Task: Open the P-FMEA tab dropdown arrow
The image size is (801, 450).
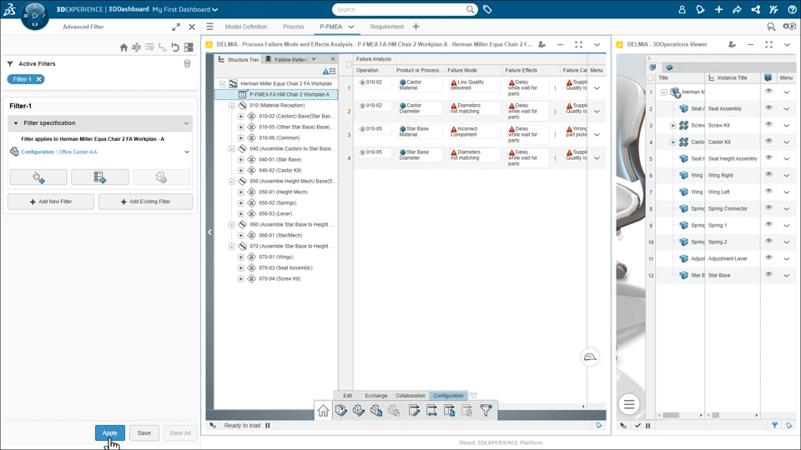Action: [351, 27]
